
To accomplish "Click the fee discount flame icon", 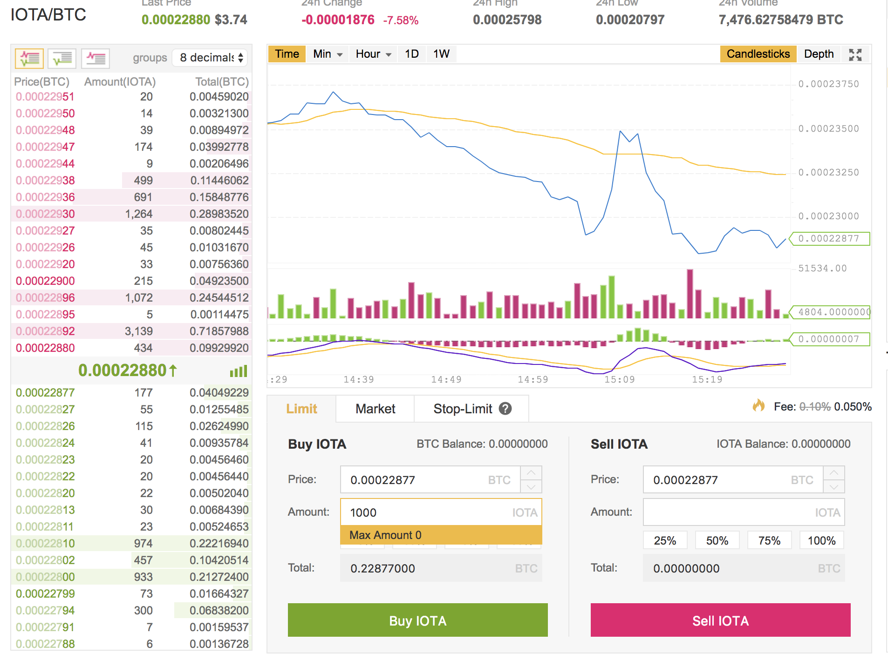I will [x=758, y=405].
